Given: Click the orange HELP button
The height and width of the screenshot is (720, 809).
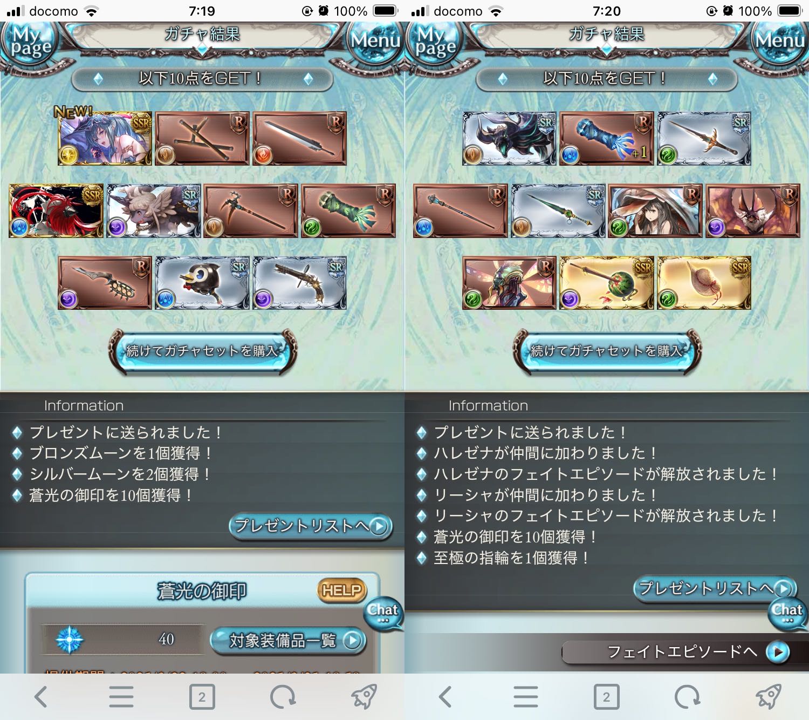Looking at the screenshot, I should 341,590.
